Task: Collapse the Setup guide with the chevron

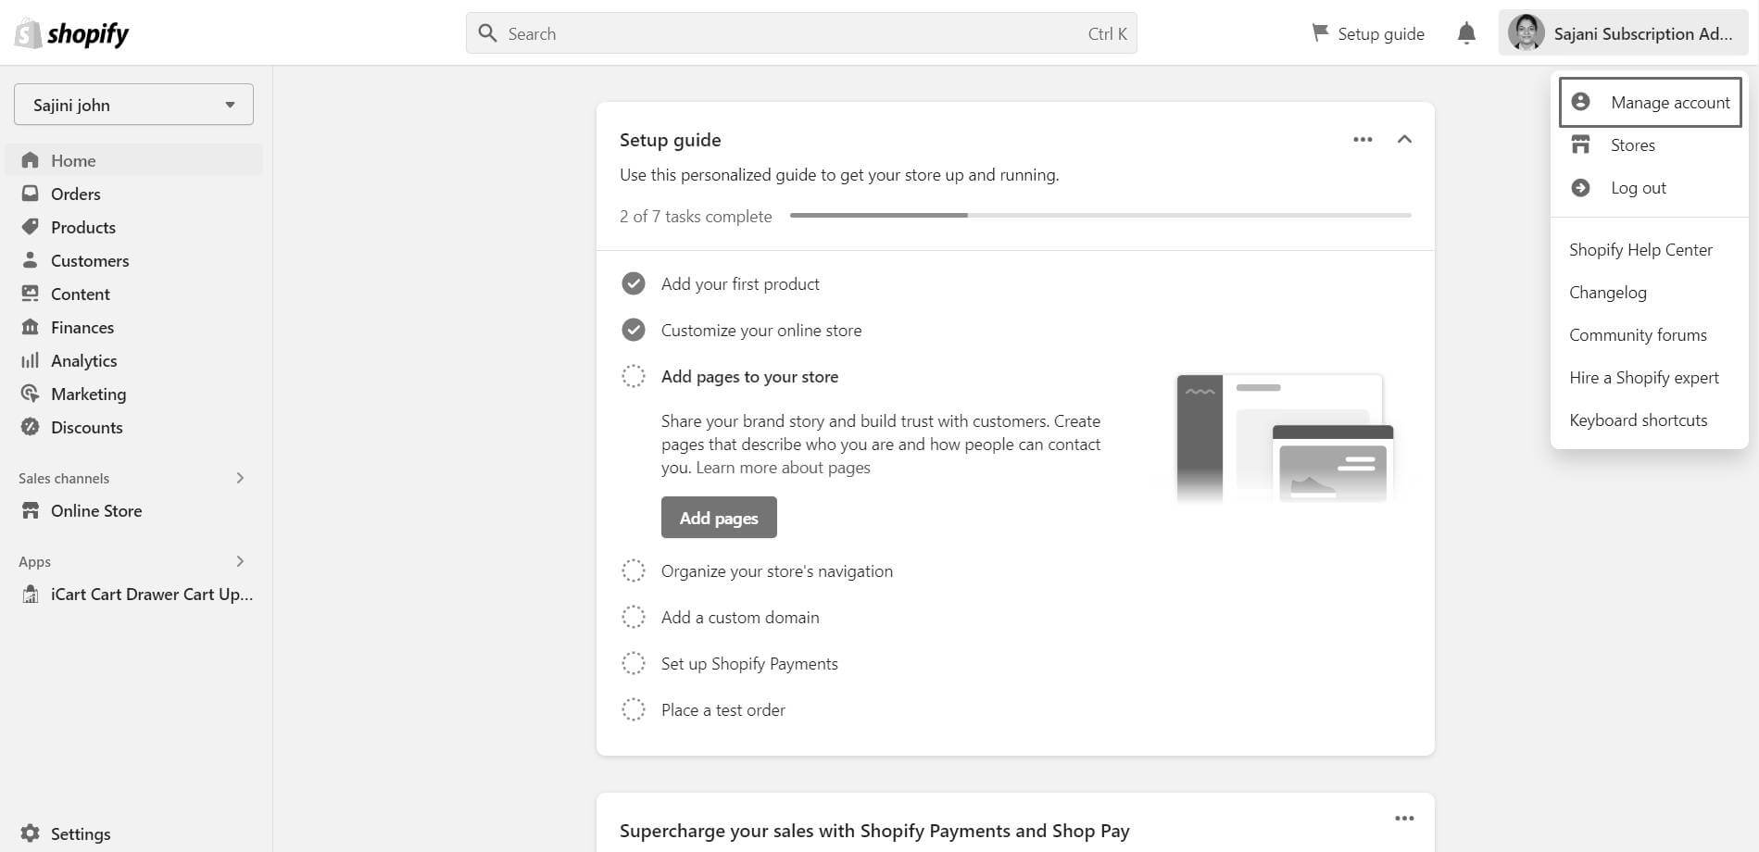Action: click(x=1404, y=139)
